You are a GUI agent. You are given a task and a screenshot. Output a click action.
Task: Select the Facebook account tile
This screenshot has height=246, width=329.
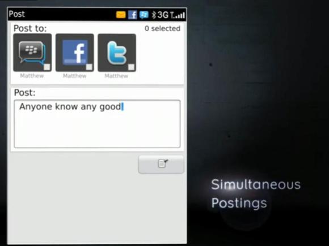(x=75, y=53)
